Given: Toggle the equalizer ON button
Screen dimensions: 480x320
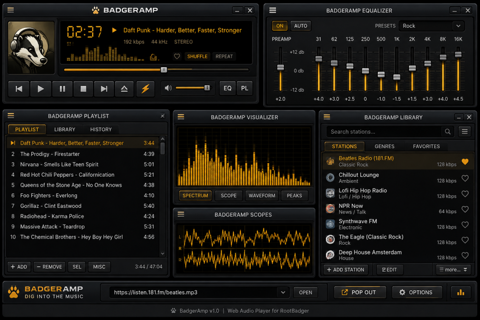Looking at the screenshot, I should (x=280, y=26).
